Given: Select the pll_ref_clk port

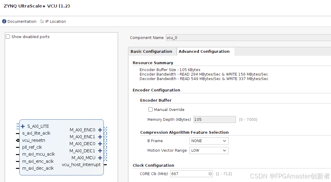Looking at the screenshot, I should [32, 147].
